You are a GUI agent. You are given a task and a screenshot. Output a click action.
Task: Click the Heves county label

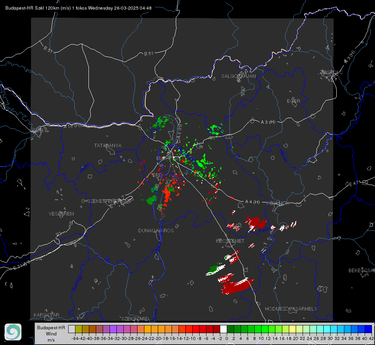pos(283,156)
